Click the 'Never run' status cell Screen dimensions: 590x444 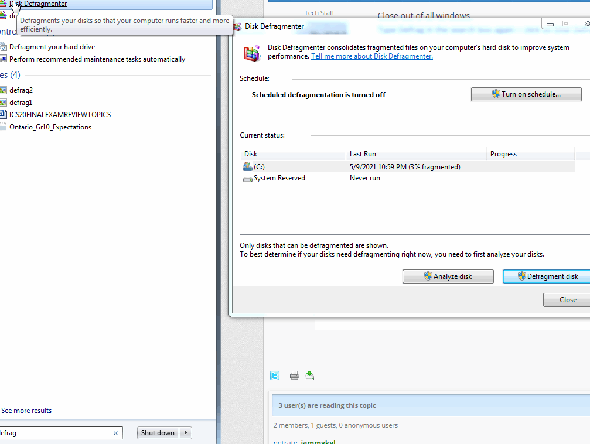pyautogui.click(x=364, y=178)
